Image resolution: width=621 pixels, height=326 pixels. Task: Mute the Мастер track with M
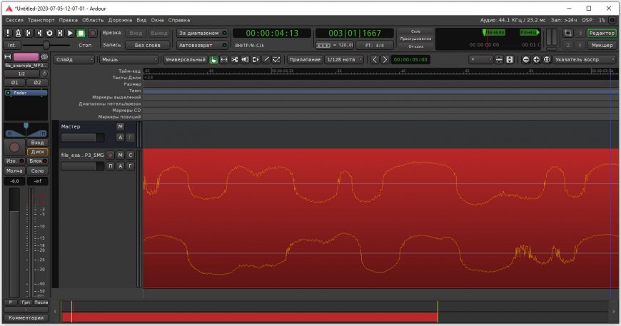click(x=120, y=126)
